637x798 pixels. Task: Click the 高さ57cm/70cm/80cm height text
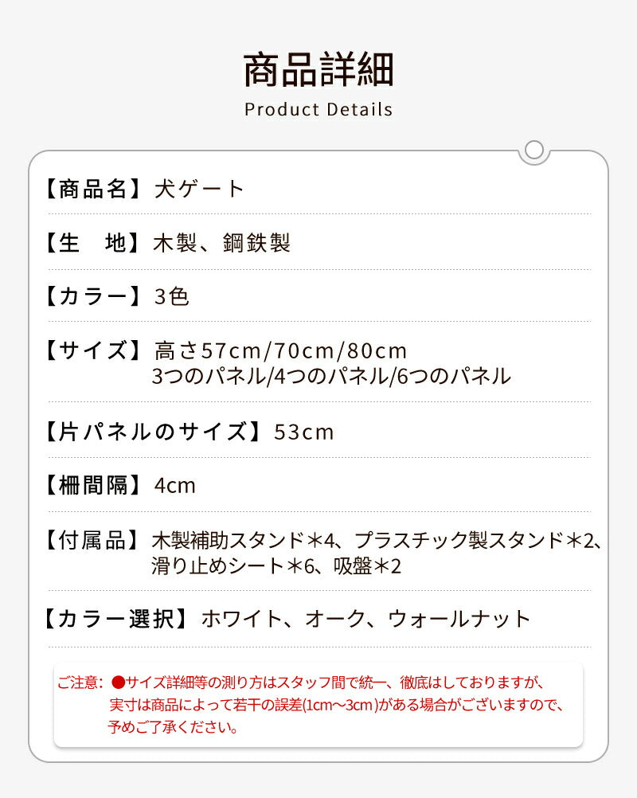281,350
